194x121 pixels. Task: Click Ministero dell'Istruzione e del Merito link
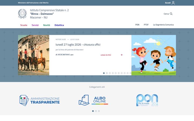tap(33, 3)
